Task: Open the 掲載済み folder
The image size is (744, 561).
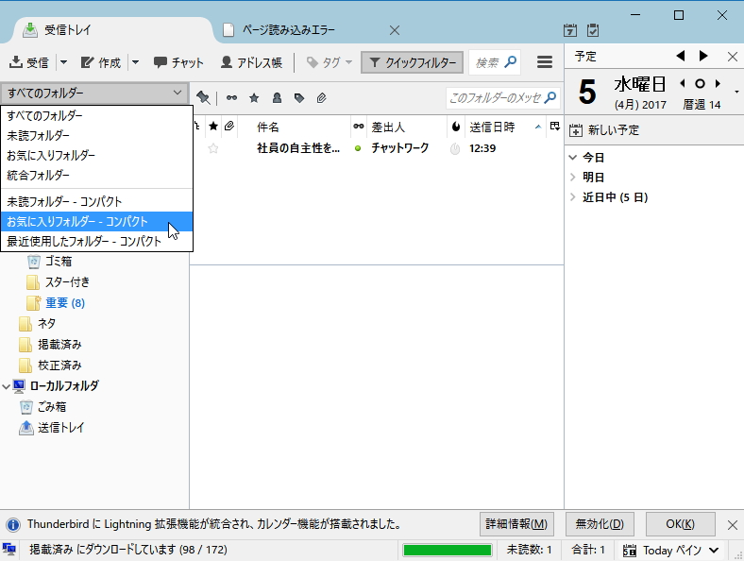Action: point(59,345)
